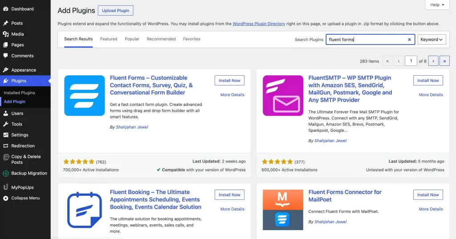Click the FluentSMTP plugin logo
Viewport: 456px width, 239px height.
283,96
